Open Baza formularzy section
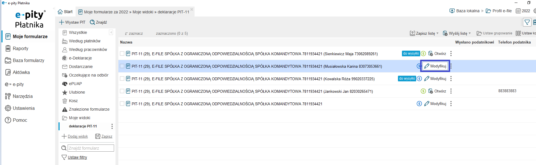 25,60
